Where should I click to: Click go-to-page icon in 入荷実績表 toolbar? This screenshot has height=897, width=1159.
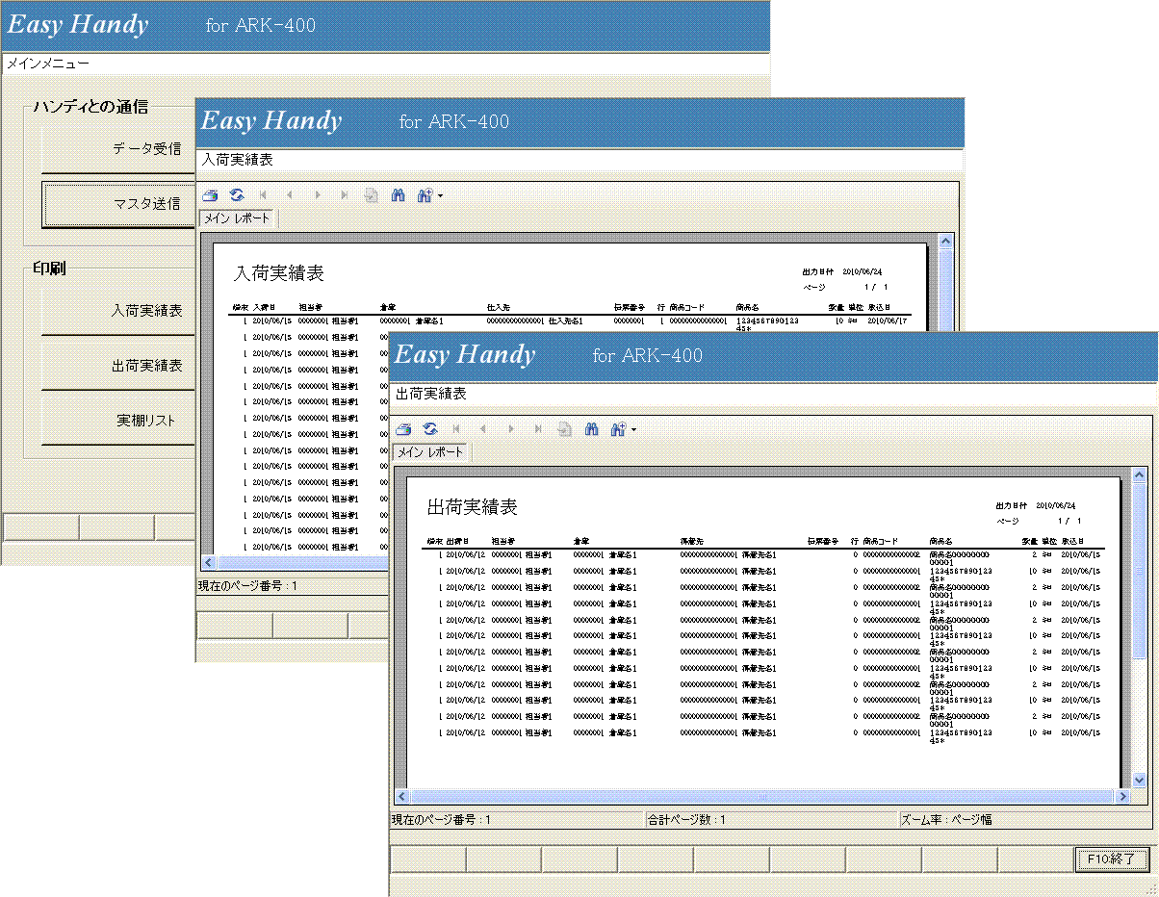(x=371, y=195)
